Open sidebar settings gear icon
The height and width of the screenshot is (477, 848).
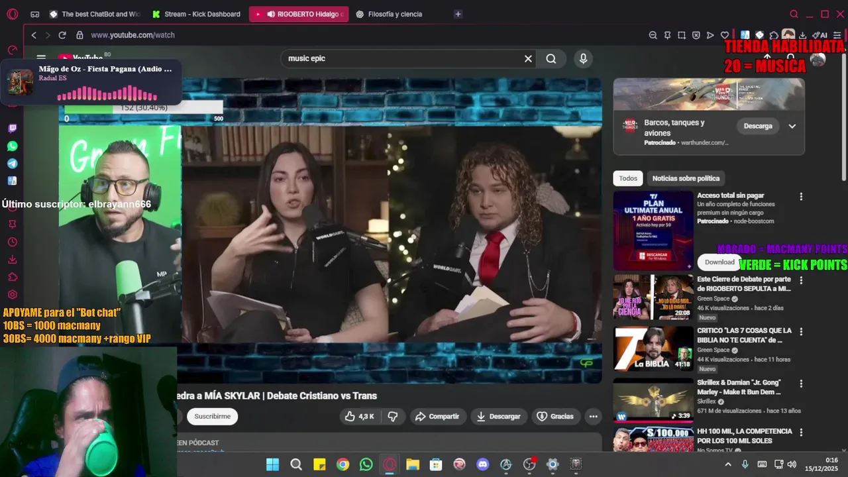[x=12, y=295]
